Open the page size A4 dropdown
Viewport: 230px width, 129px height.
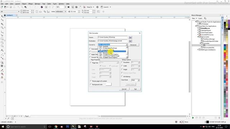(19, 11)
